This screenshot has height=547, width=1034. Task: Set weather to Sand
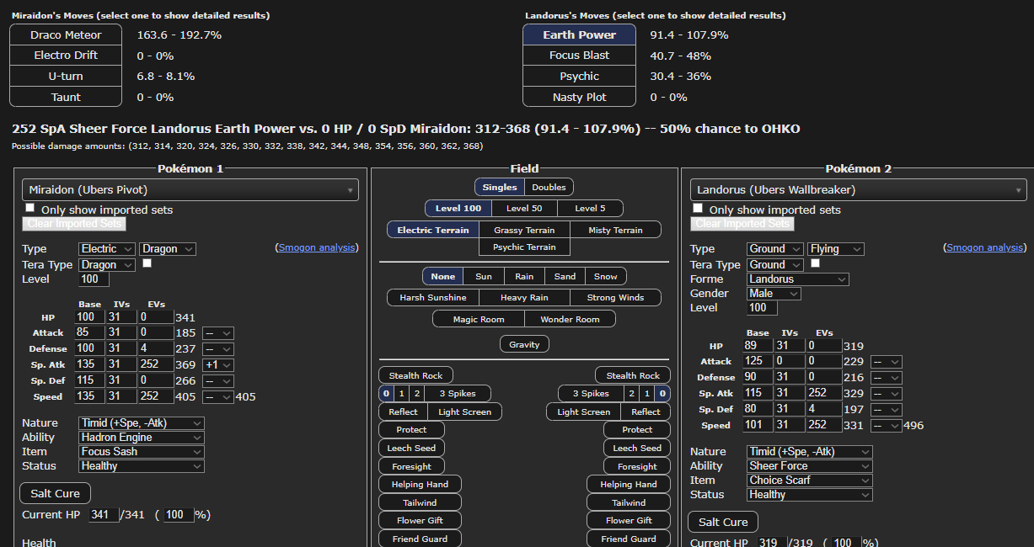[565, 276]
